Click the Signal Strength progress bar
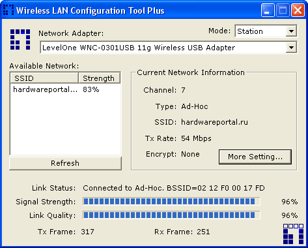The width and height of the screenshot is (308, 248). (171, 202)
